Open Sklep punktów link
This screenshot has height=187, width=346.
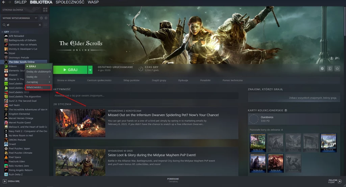pyautogui.click(x=131, y=80)
